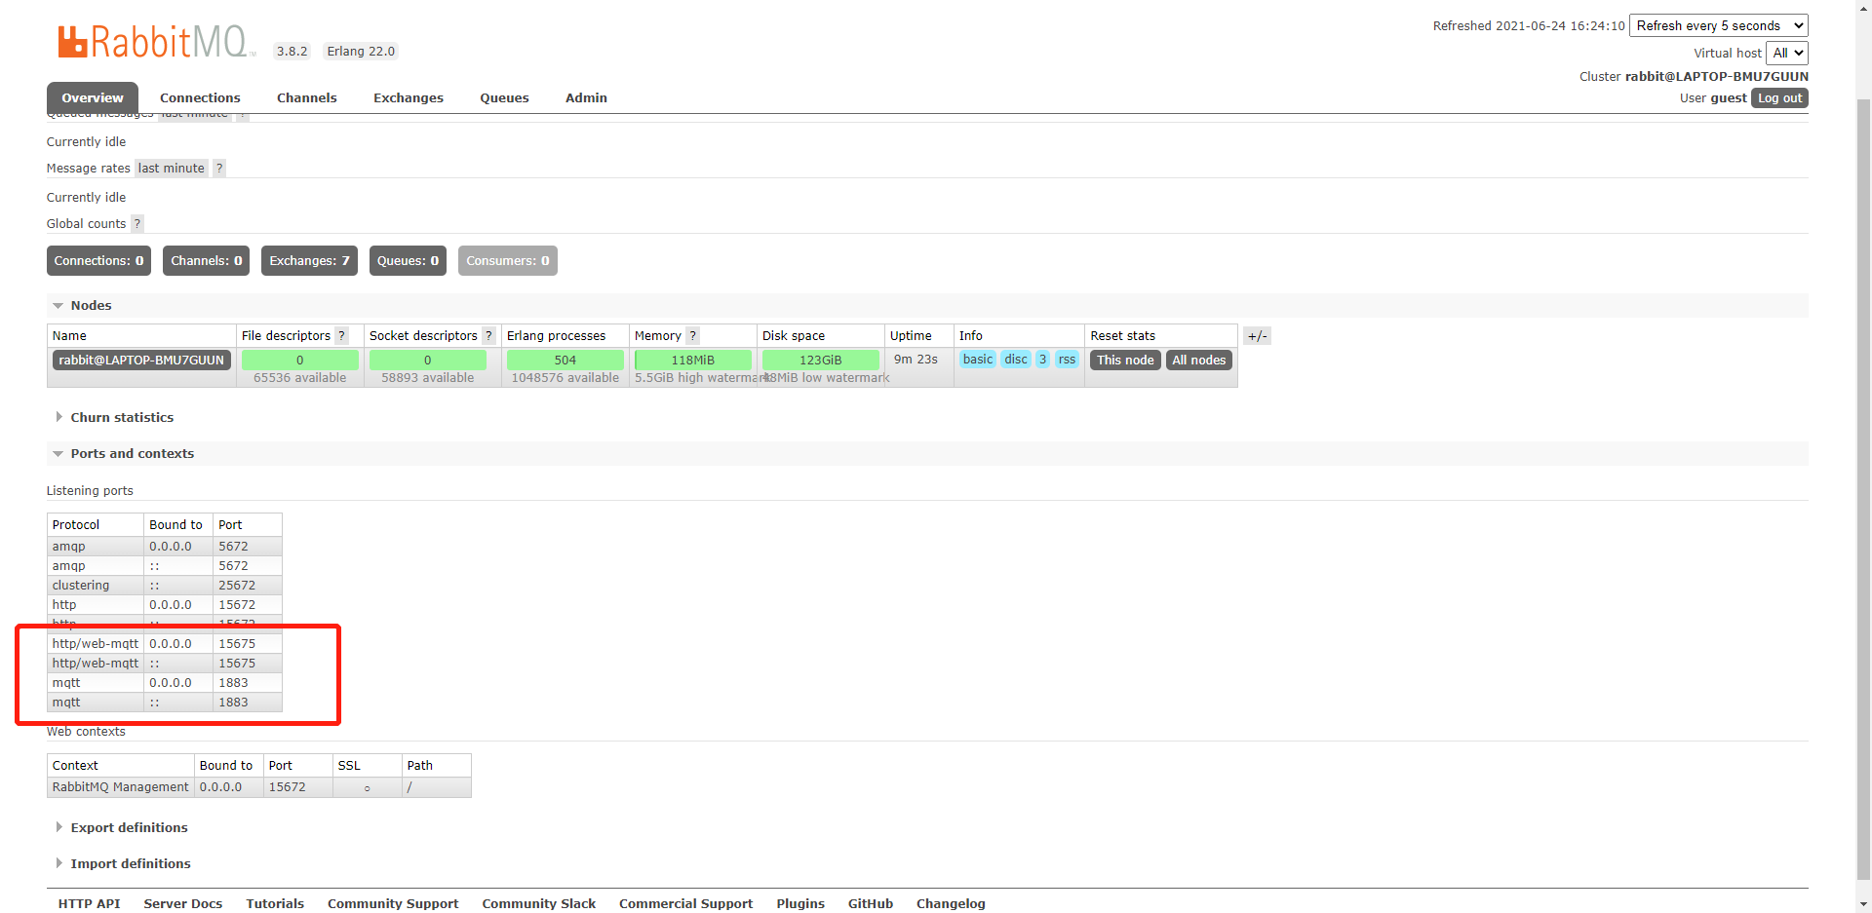Screen dimensions: 1872x913
Task: Log out of guest account
Action: 1779,98
